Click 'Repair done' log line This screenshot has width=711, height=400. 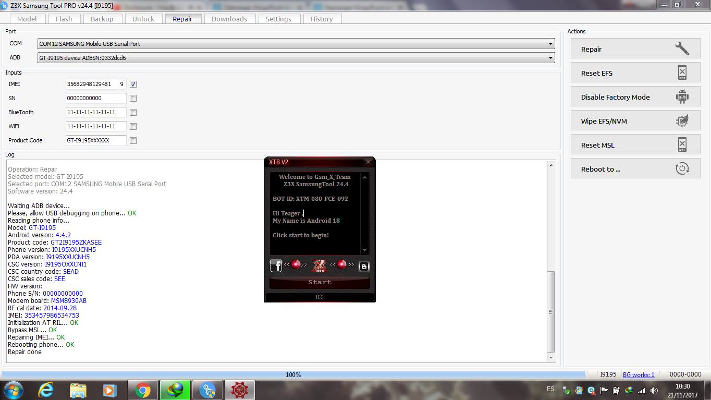(24, 352)
